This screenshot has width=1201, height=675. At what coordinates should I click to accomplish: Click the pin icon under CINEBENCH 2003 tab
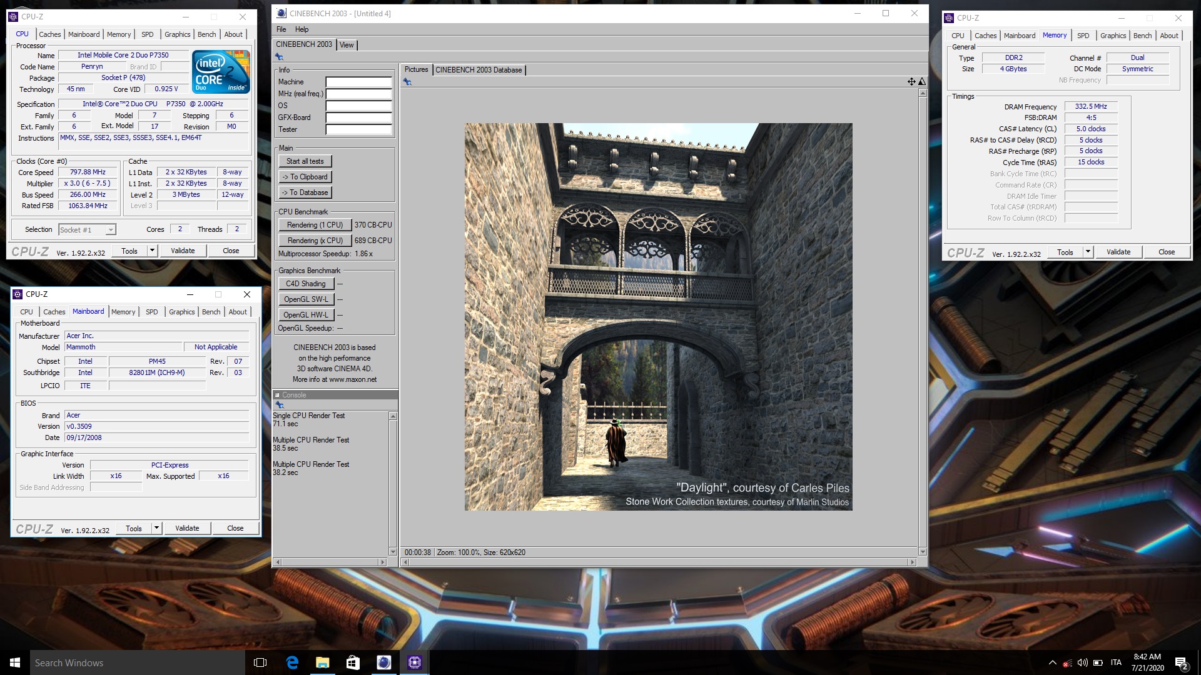point(280,57)
